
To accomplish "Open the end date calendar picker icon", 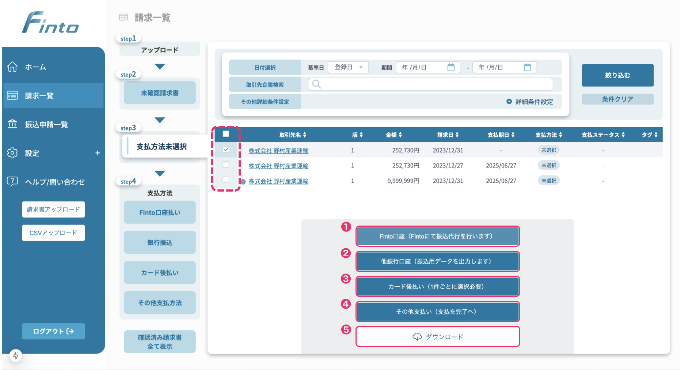I will pos(527,67).
